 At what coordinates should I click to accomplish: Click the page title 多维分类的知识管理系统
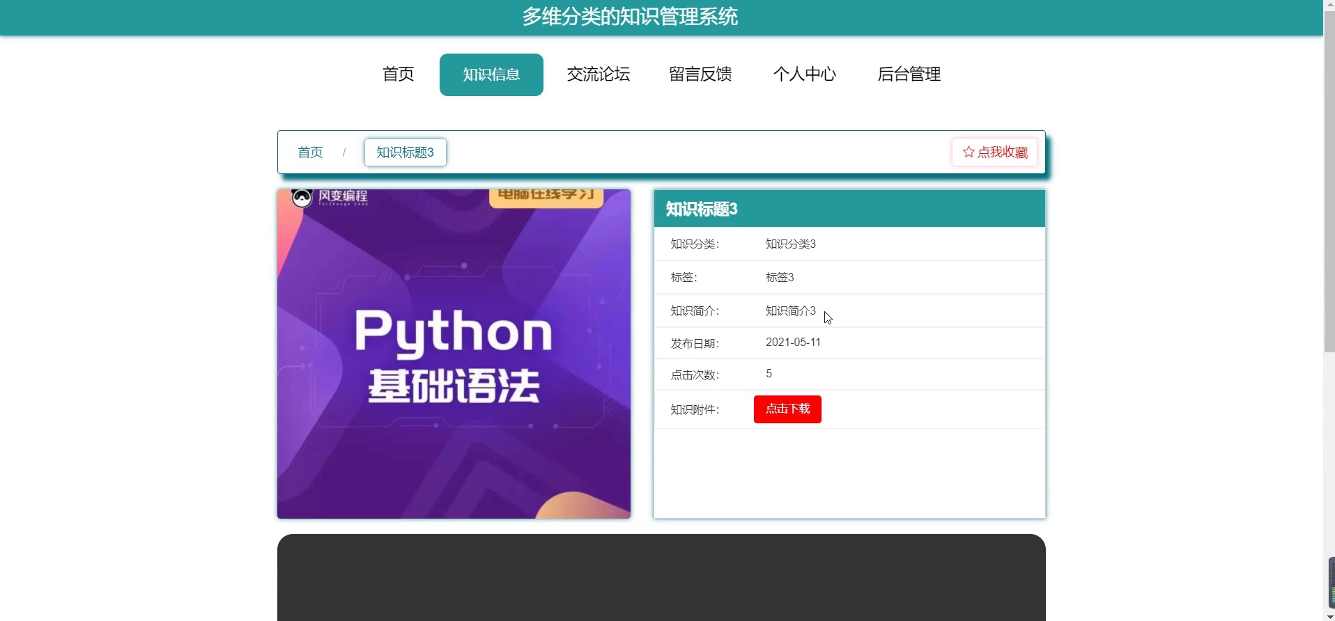pyautogui.click(x=630, y=17)
